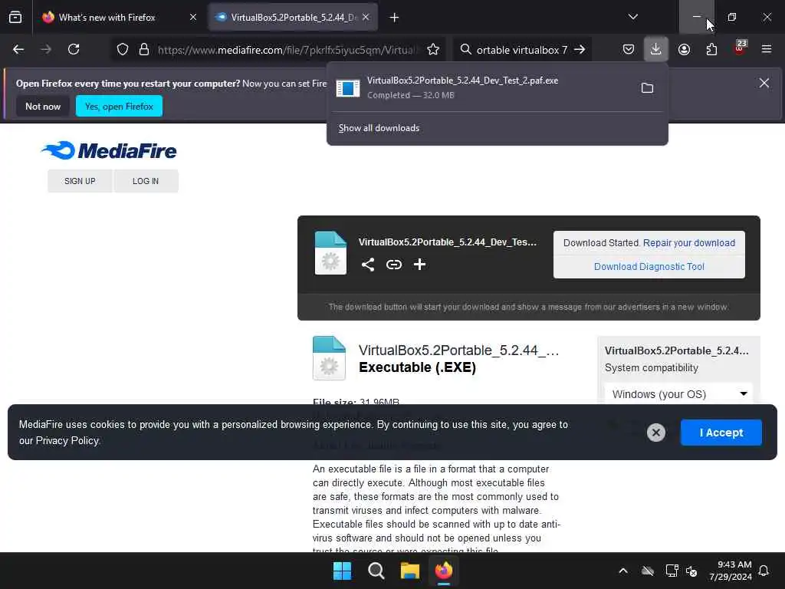The height and width of the screenshot is (589, 785).
Task: Show hidden tray icons chevron
Action: click(623, 571)
